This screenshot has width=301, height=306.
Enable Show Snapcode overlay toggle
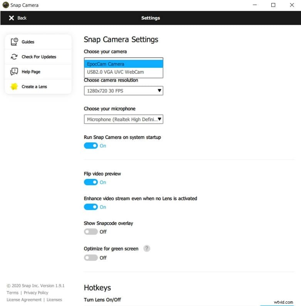[91, 232]
